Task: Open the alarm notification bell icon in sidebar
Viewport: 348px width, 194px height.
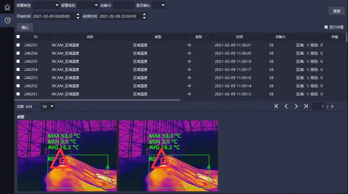Action: click(x=7, y=6)
